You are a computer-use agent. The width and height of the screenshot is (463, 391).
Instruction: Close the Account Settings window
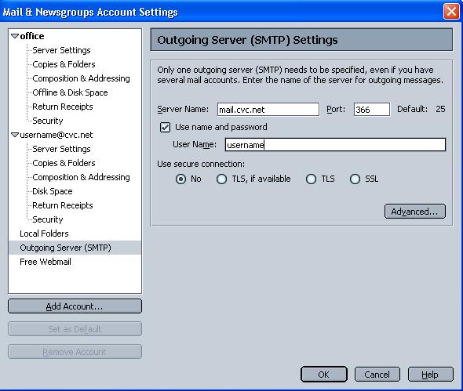pyautogui.click(x=451, y=12)
